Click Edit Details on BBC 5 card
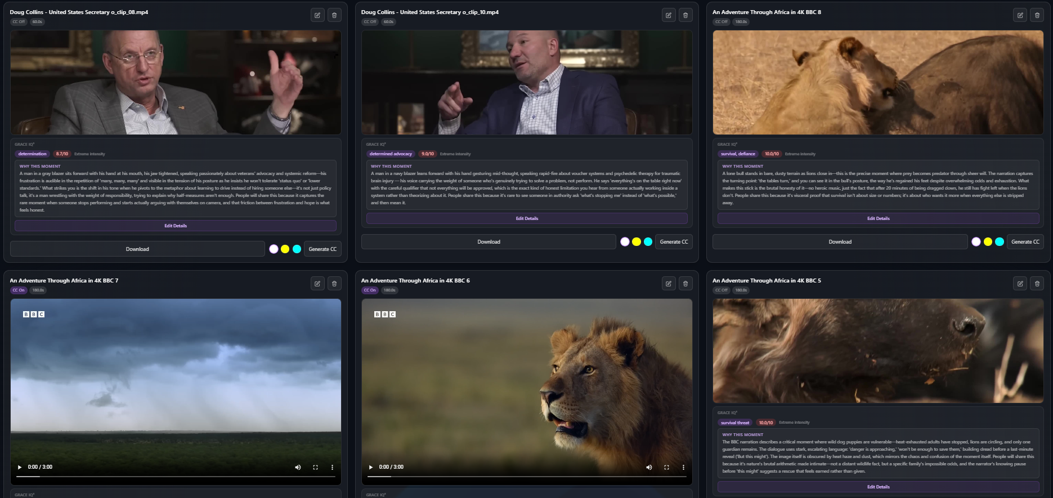Image resolution: width=1053 pixels, height=498 pixels. point(878,487)
